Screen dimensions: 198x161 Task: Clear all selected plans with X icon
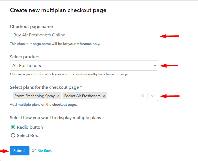point(142,96)
